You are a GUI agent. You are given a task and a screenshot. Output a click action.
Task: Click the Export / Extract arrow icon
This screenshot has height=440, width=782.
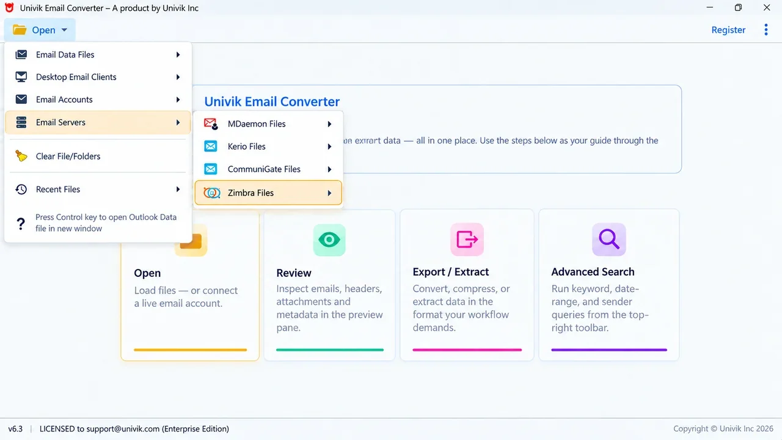(x=467, y=239)
